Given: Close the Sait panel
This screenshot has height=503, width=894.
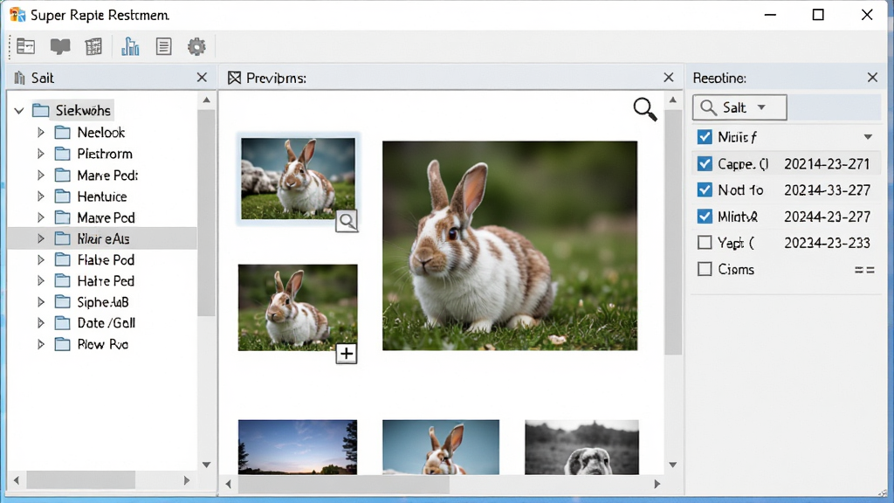Looking at the screenshot, I should point(202,78).
